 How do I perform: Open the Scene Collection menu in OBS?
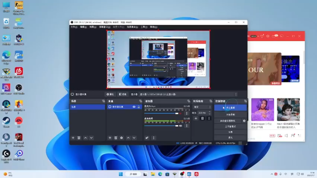click(x=132, y=27)
